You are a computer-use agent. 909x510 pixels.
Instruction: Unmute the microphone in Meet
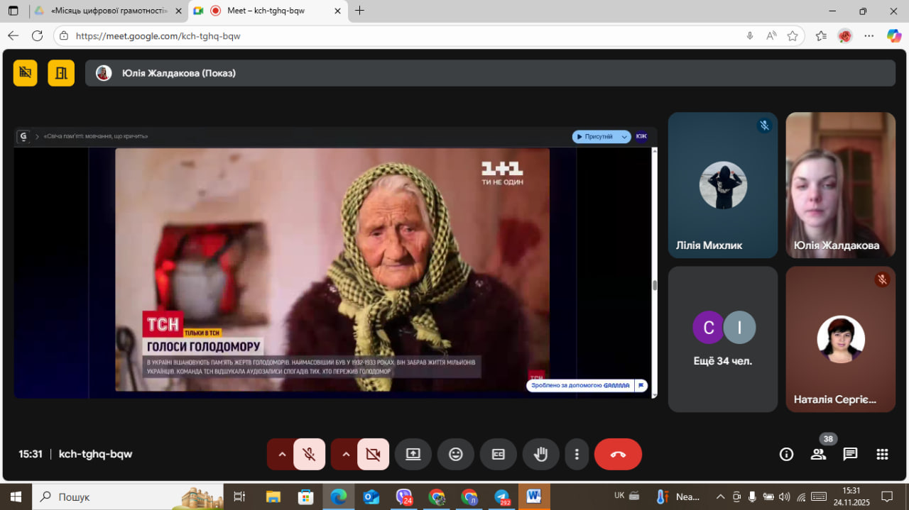[309, 455]
